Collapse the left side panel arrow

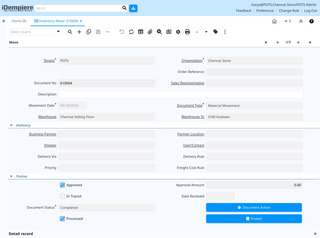pyautogui.click(x=4, y=21)
